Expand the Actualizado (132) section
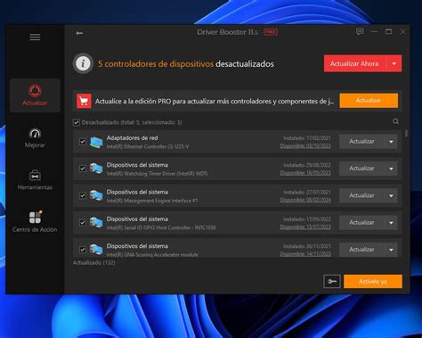The width and height of the screenshot is (422, 338). click(94, 263)
